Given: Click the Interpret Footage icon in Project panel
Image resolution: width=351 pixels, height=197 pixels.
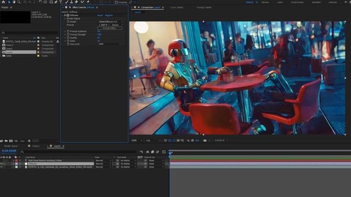Looking at the screenshot, I should tap(2, 141).
